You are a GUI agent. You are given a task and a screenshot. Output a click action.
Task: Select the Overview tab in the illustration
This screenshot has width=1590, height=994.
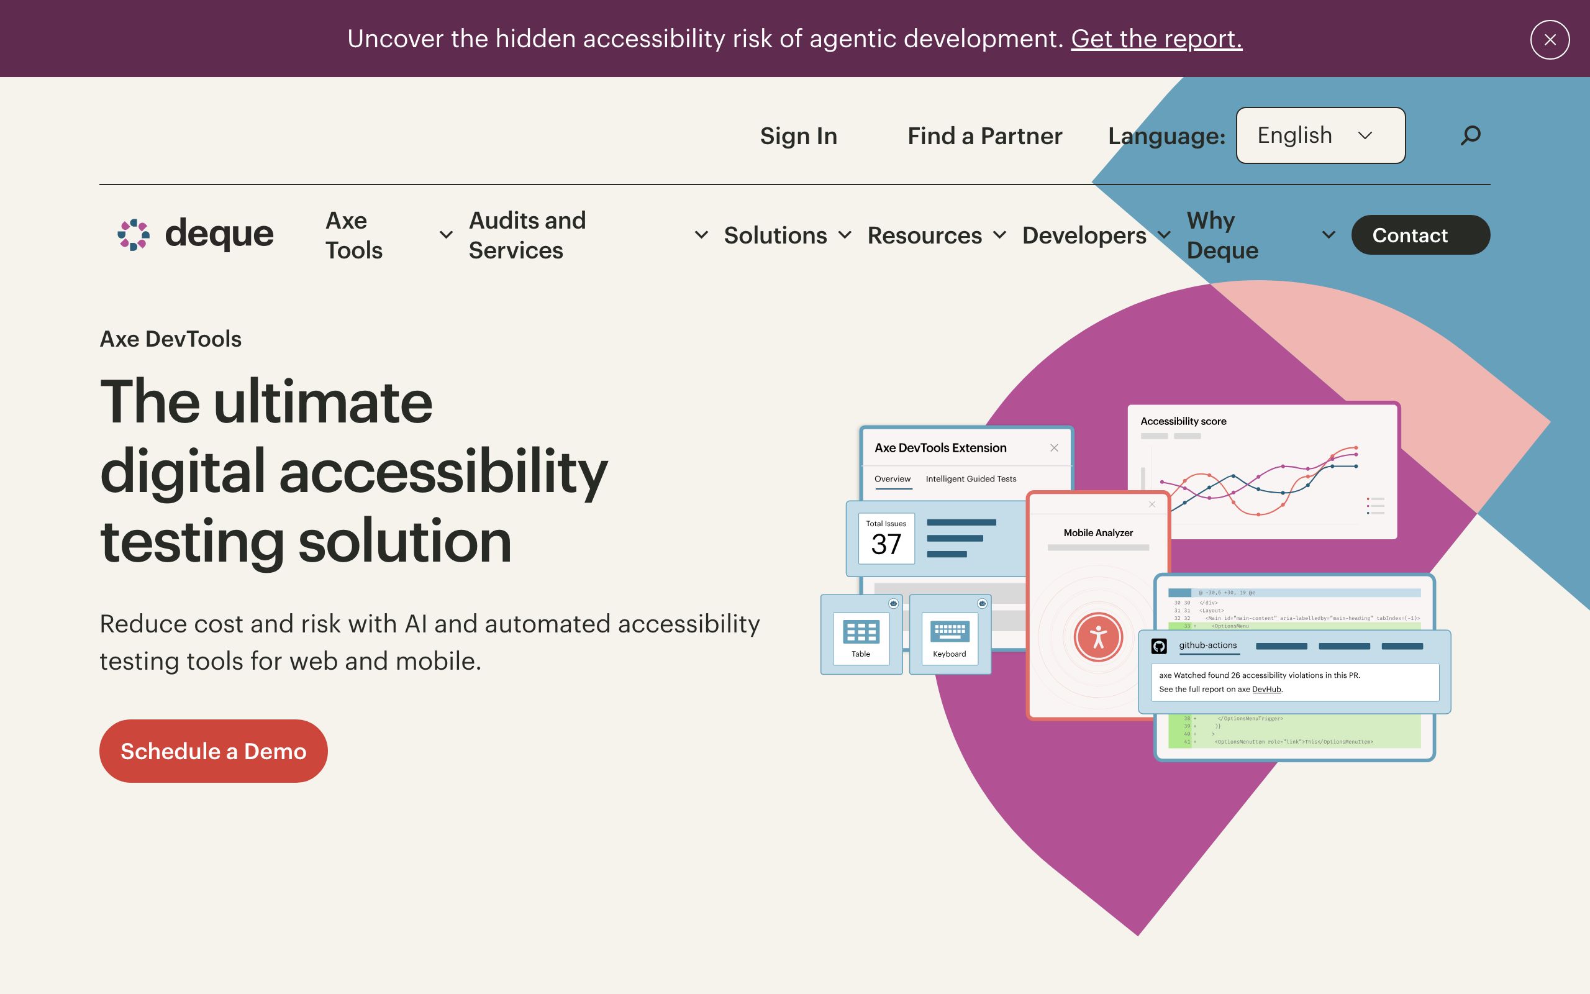(893, 478)
